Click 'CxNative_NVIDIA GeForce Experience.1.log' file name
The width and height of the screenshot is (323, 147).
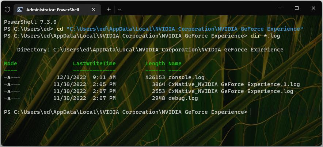tap(234, 85)
